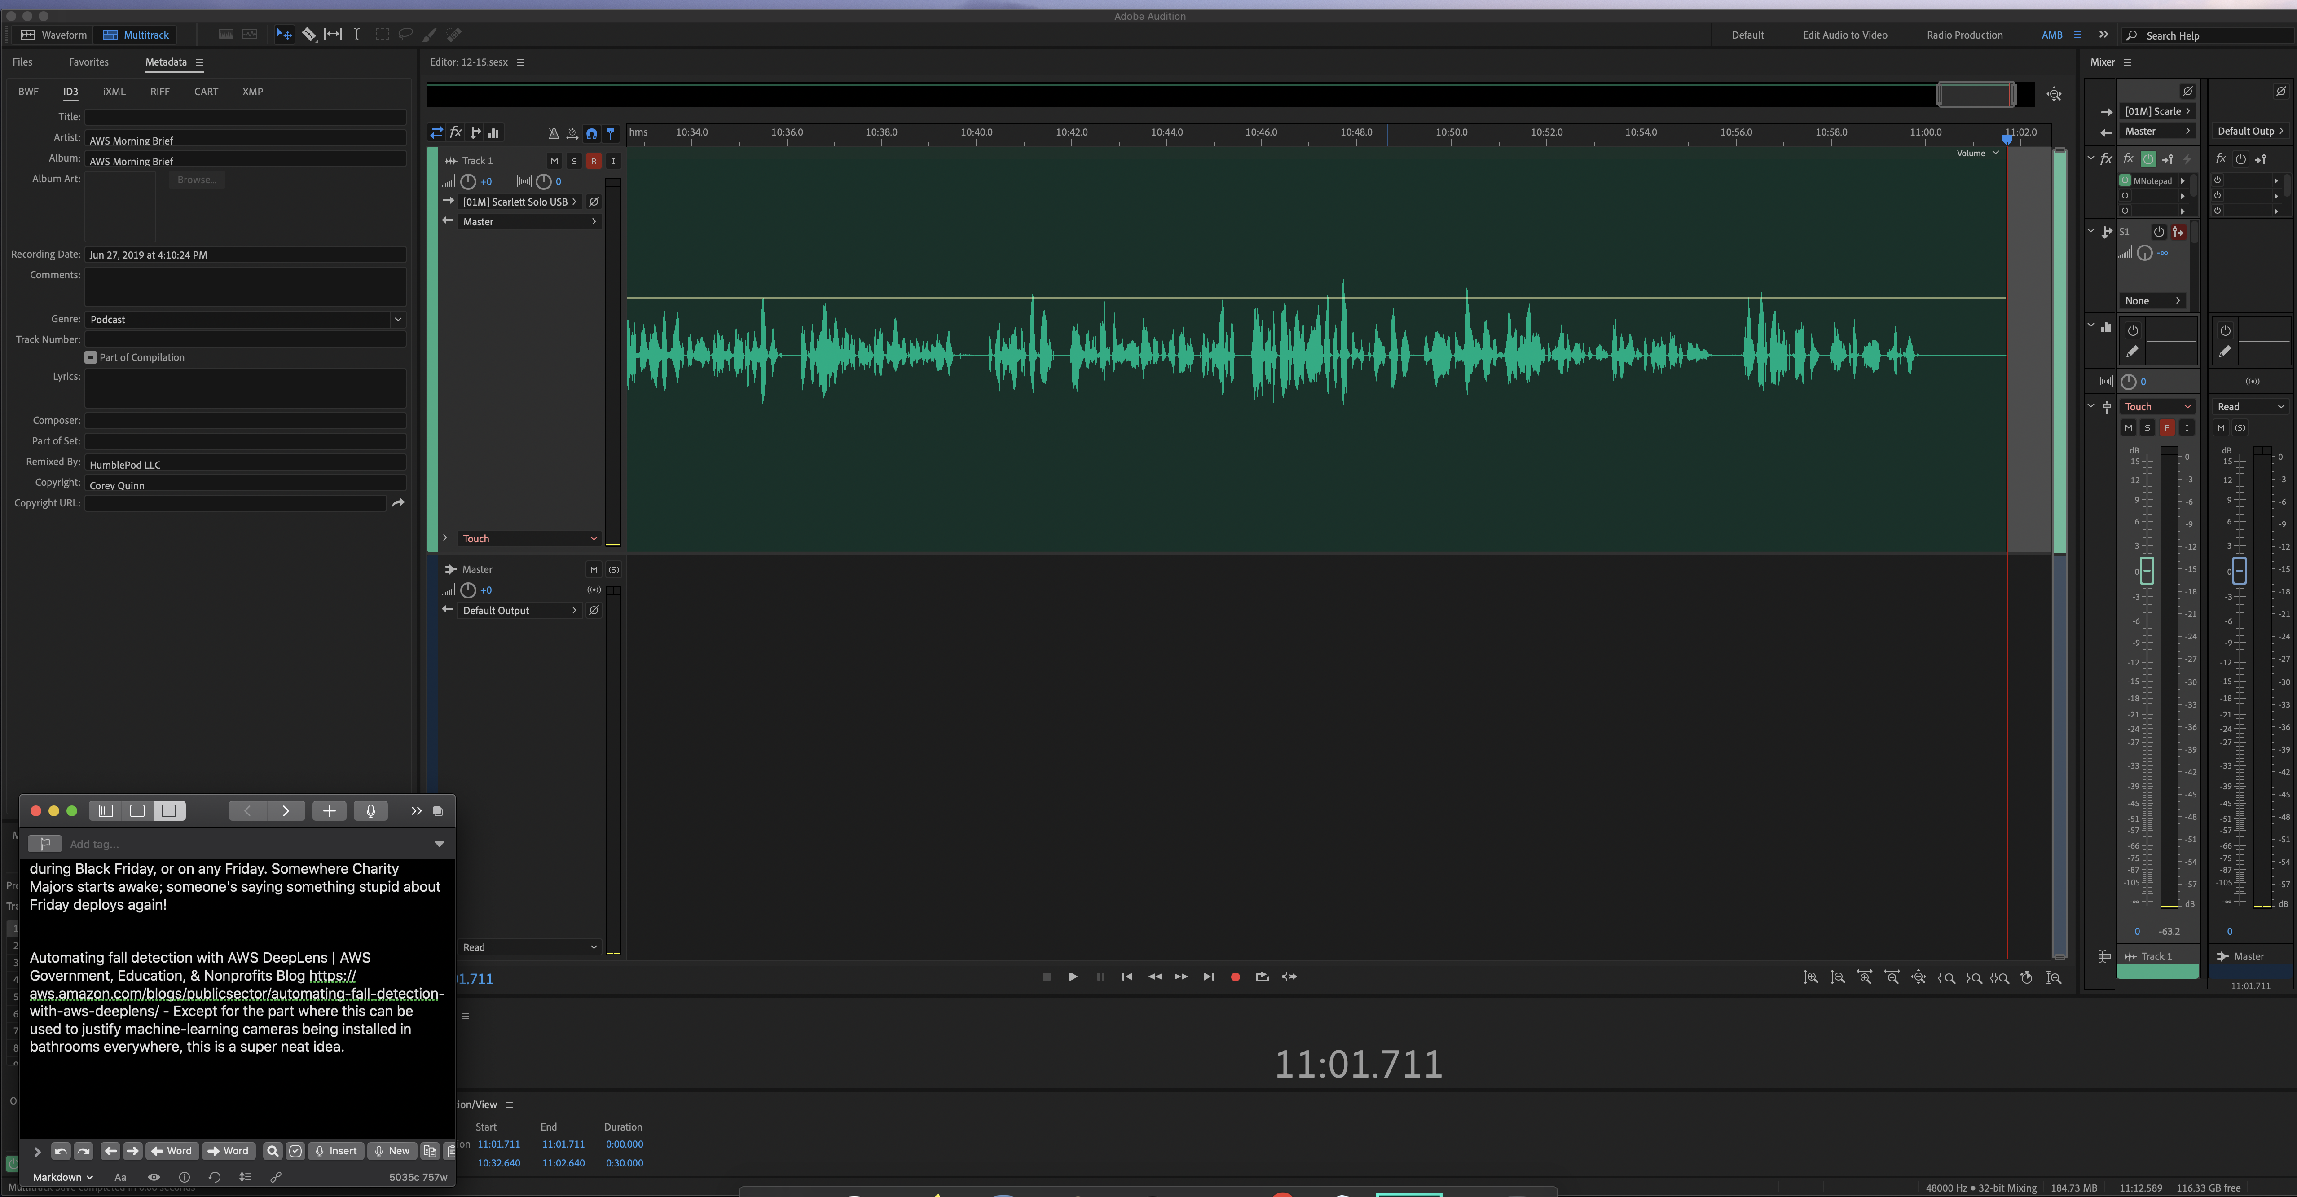
Task: Open Master track Default Output dropdown
Action: (x=520, y=611)
